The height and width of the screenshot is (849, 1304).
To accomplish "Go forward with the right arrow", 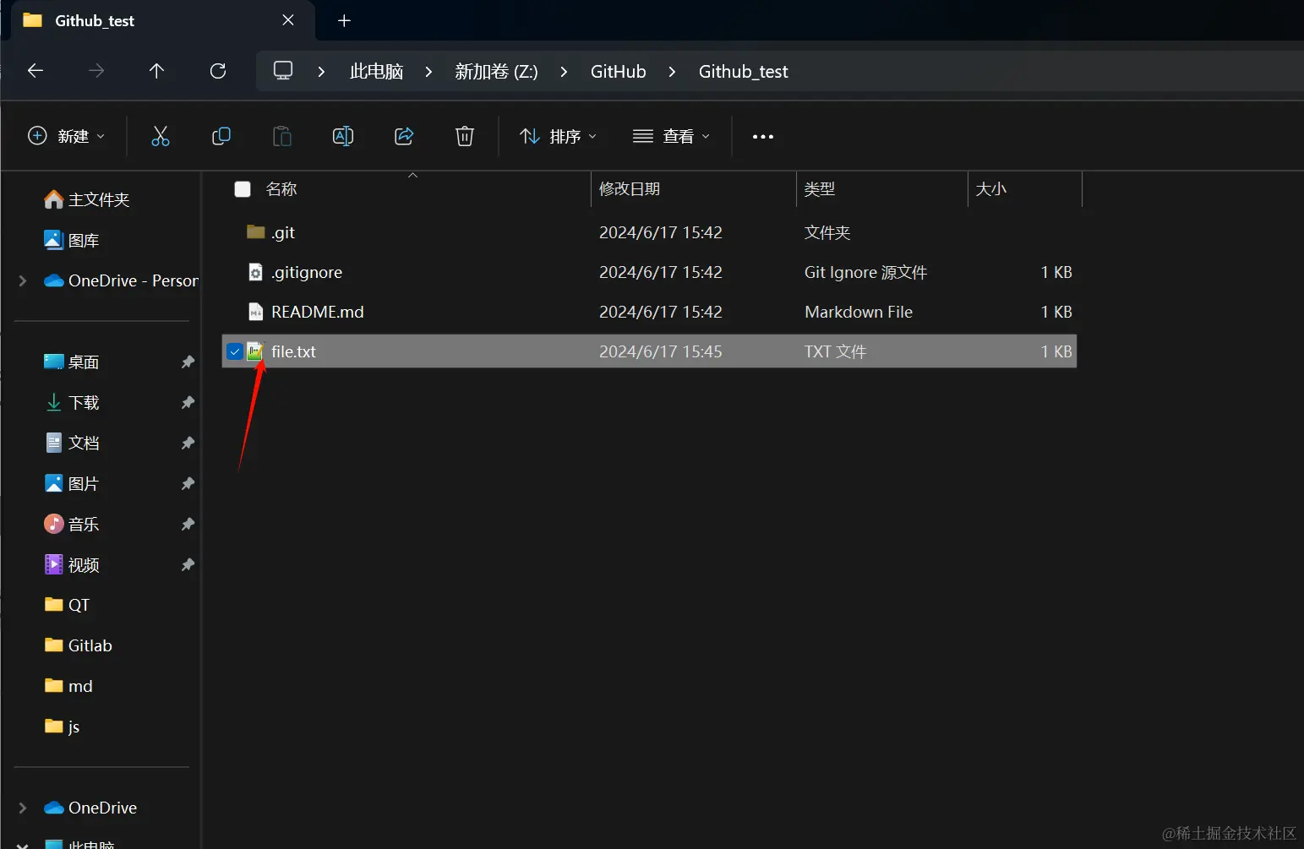I will 96,71.
